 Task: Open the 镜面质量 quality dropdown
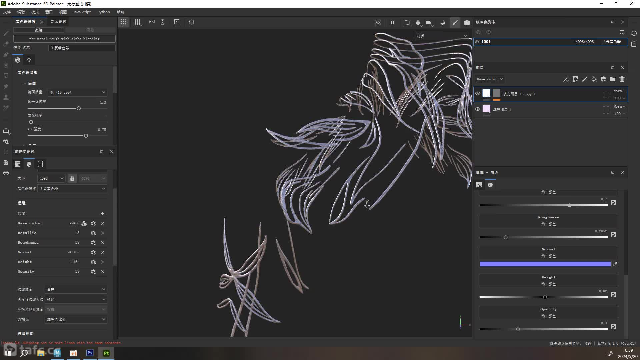(77, 92)
